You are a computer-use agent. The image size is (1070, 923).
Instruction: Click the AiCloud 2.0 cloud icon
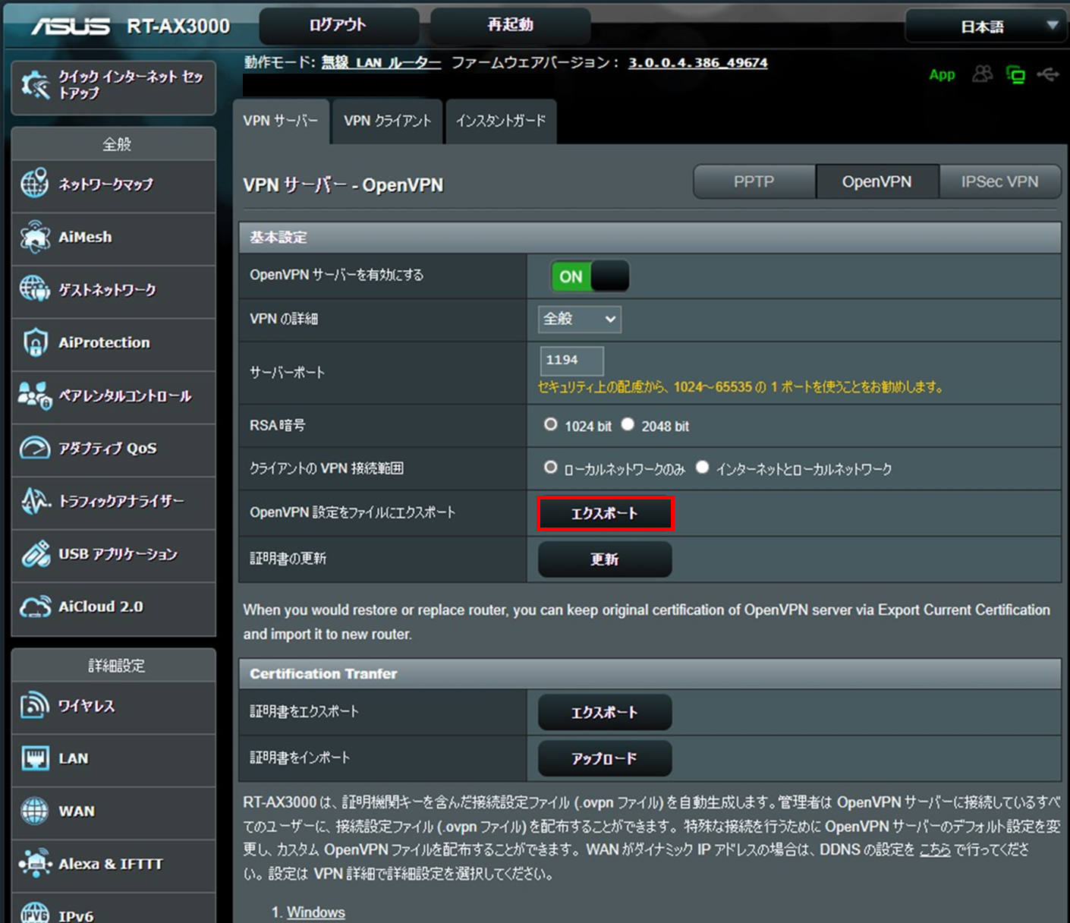click(35, 606)
